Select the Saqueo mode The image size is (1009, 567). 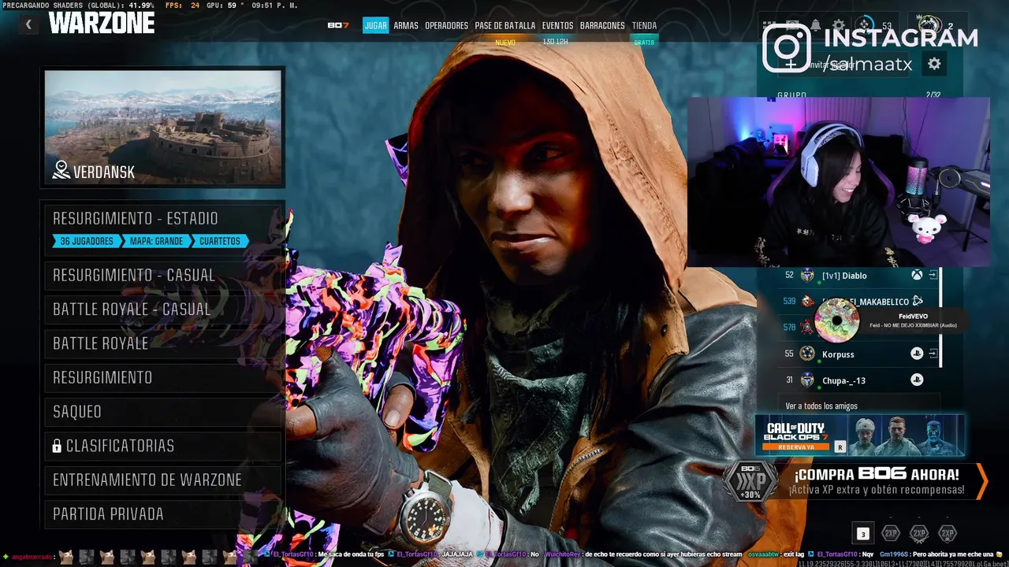pyautogui.click(x=162, y=411)
